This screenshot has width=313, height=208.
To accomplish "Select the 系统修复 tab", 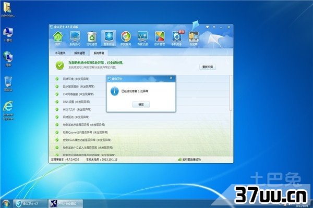I will click(x=99, y=53).
